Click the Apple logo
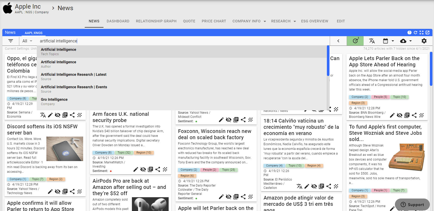Viewport: 434px width, 211px height. click(x=8, y=8)
